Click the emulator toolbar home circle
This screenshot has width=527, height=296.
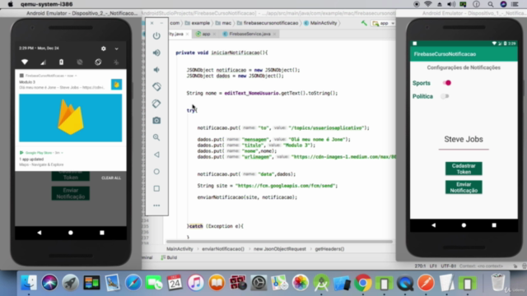(x=156, y=172)
